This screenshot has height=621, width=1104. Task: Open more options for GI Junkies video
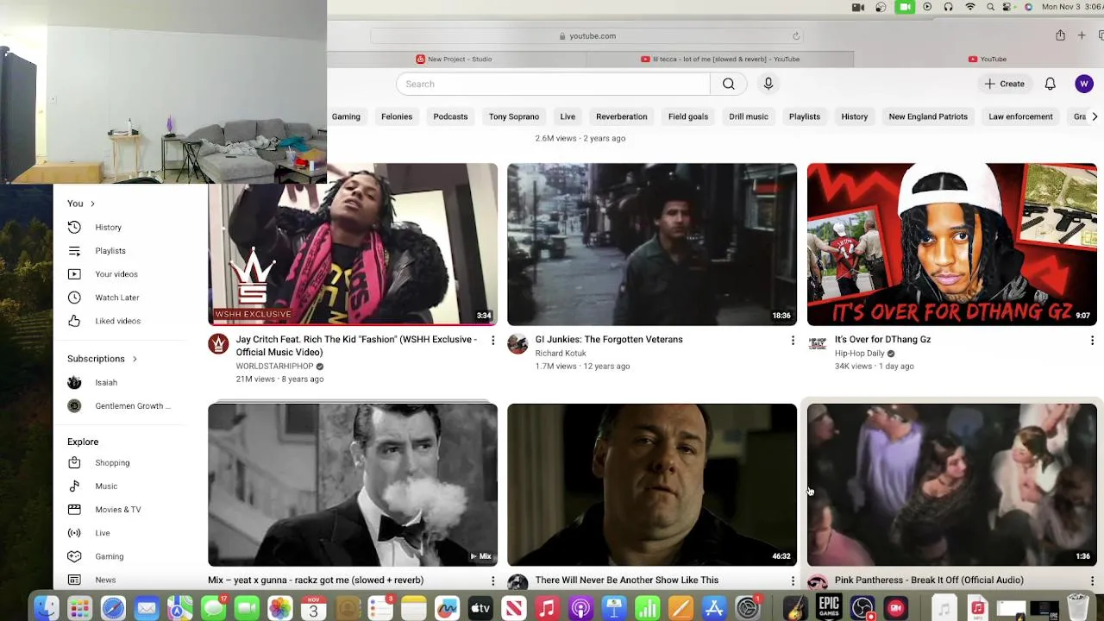[793, 341]
